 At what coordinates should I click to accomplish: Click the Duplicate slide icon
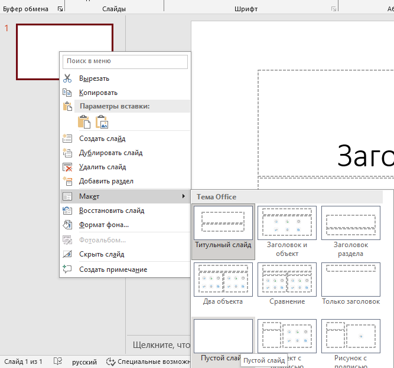[67, 153]
